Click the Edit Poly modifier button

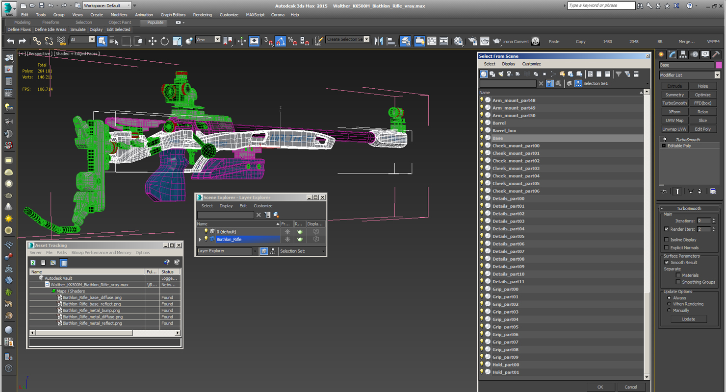coord(702,129)
